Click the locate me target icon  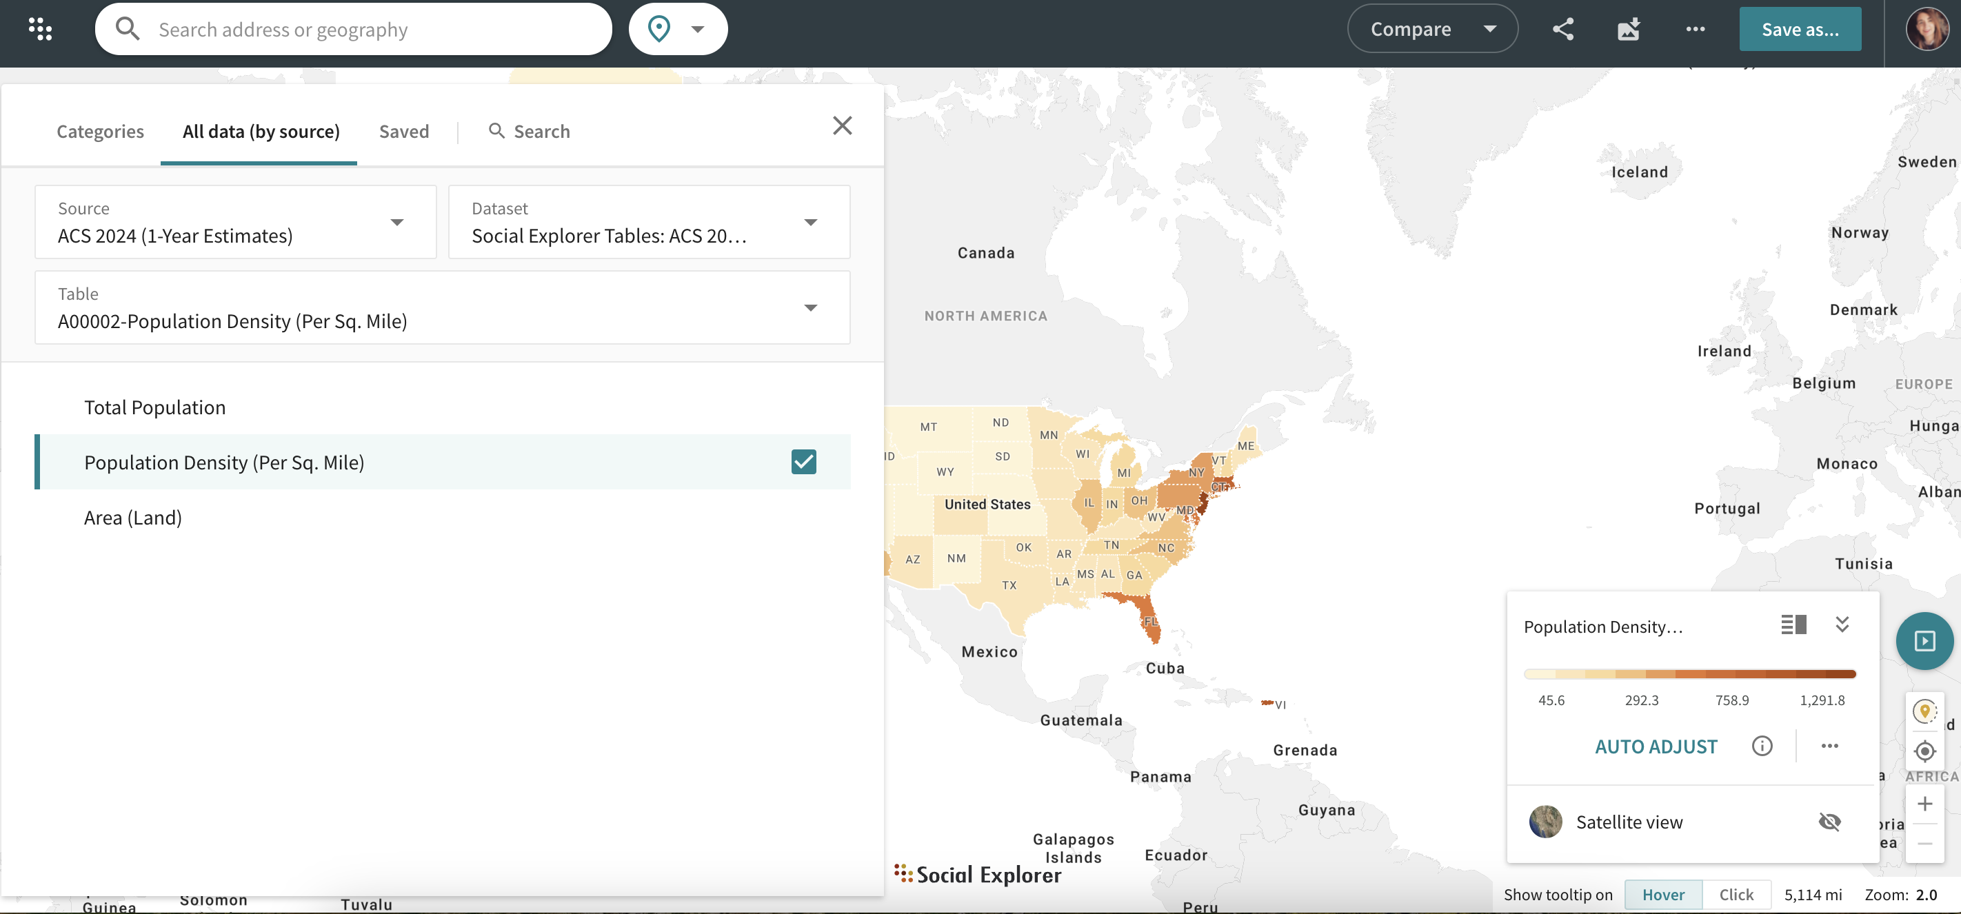tap(1924, 751)
